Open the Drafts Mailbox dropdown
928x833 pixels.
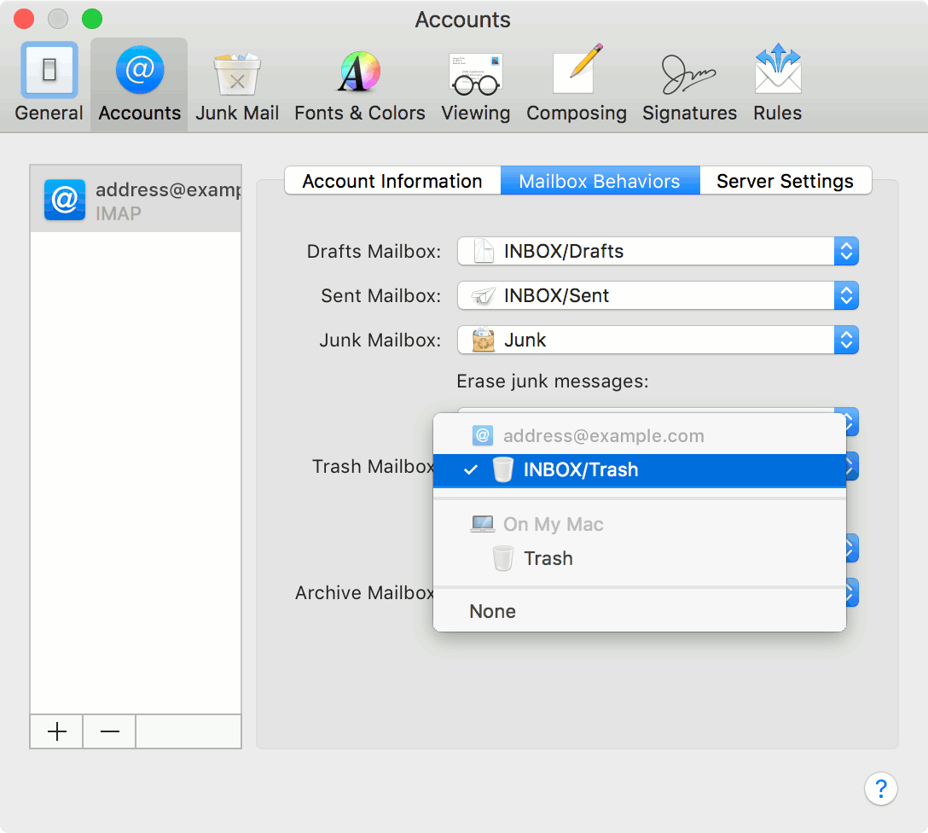[x=845, y=251]
